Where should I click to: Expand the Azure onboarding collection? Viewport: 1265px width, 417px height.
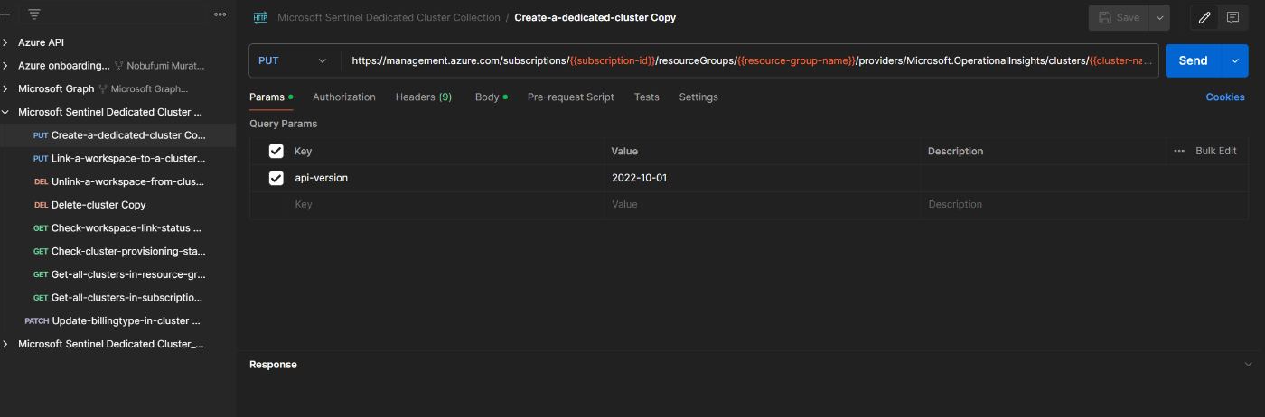(x=6, y=66)
